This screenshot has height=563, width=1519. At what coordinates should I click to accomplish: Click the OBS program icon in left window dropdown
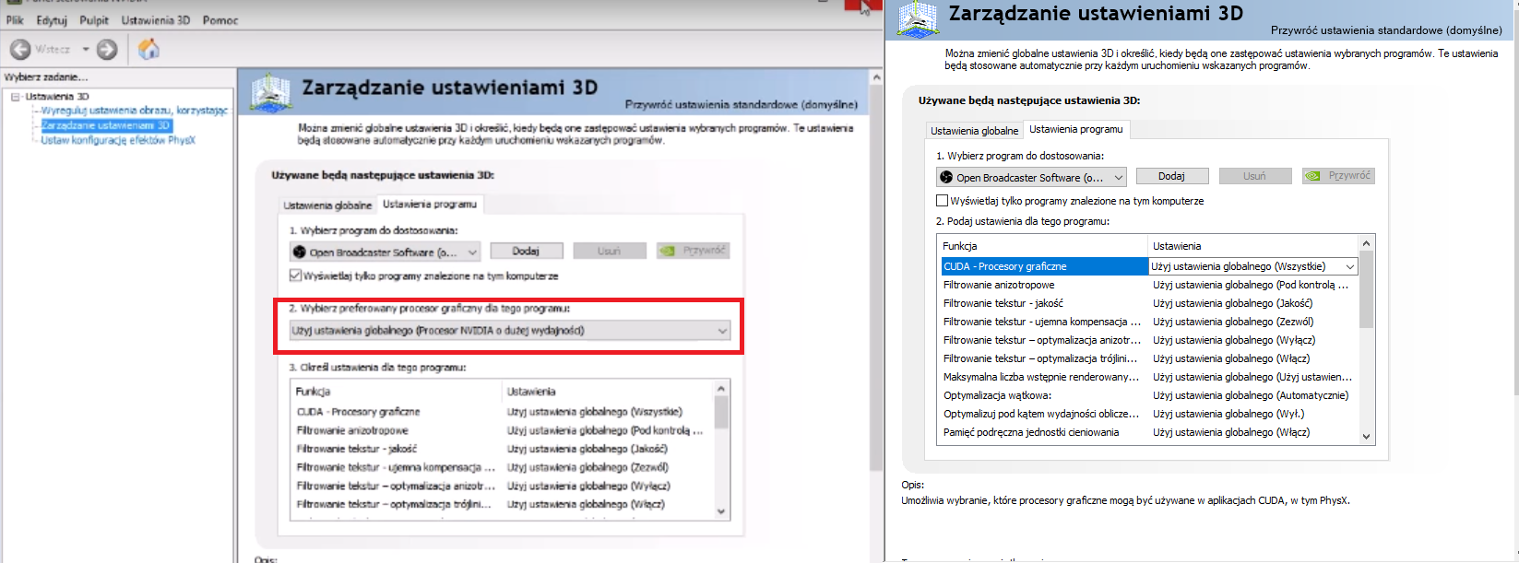point(299,252)
